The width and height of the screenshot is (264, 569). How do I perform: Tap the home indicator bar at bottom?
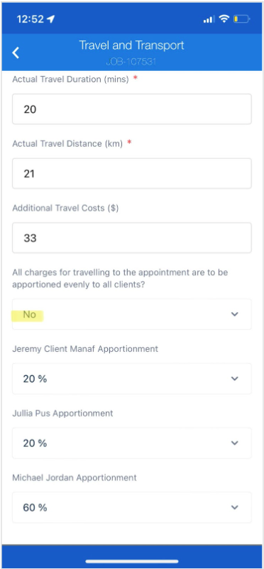(x=132, y=561)
